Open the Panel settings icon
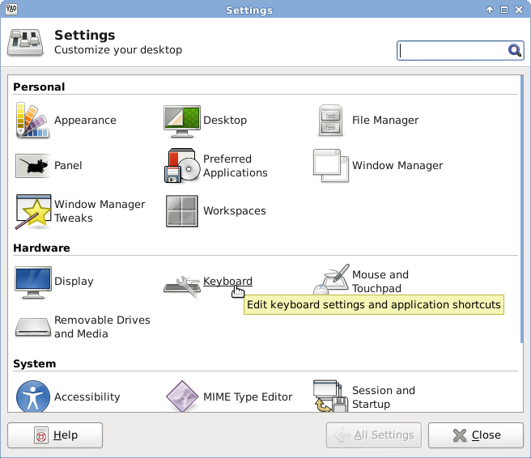531x458 pixels. click(x=33, y=166)
